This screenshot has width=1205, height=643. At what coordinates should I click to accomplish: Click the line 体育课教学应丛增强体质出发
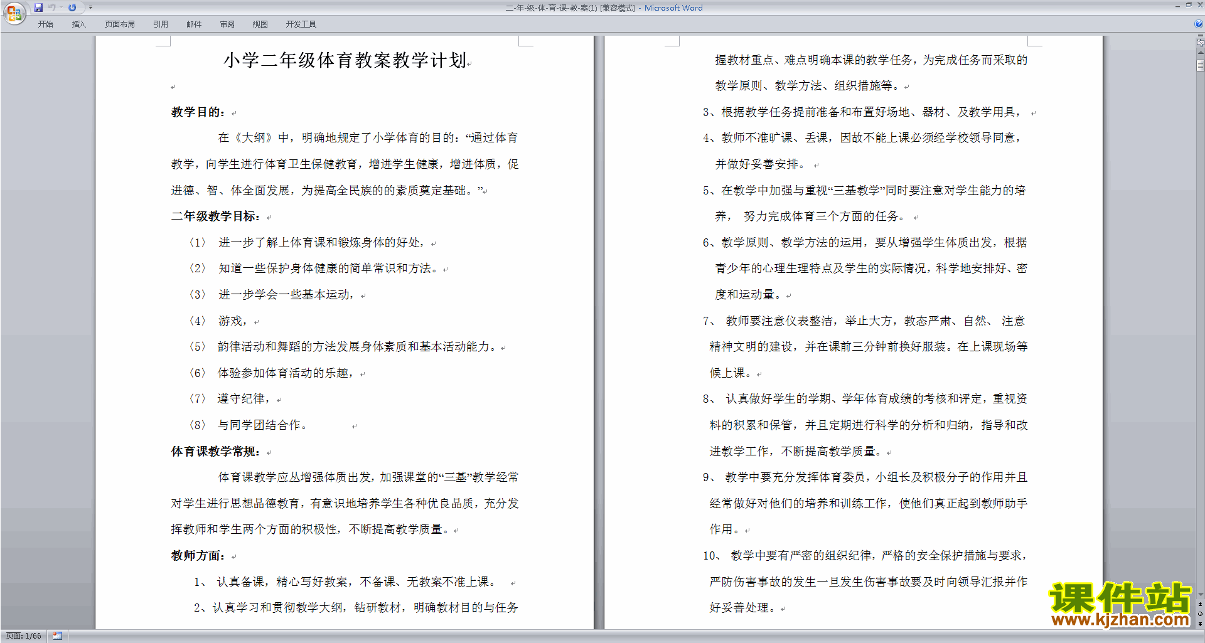click(368, 477)
